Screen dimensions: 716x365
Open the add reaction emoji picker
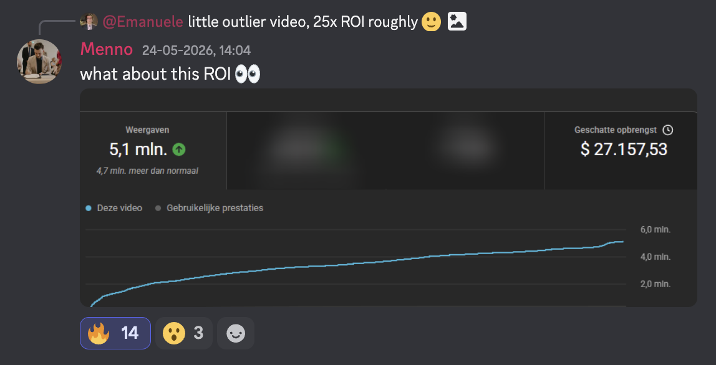tap(236, 333)
